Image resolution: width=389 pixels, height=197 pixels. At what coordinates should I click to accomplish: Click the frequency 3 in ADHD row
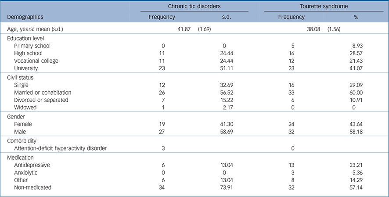point(163,148)
